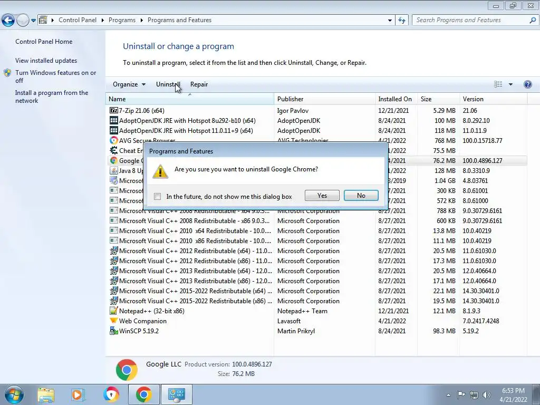
Task: Click Control Panel taskbar button
Action: [x=176, y=394]
